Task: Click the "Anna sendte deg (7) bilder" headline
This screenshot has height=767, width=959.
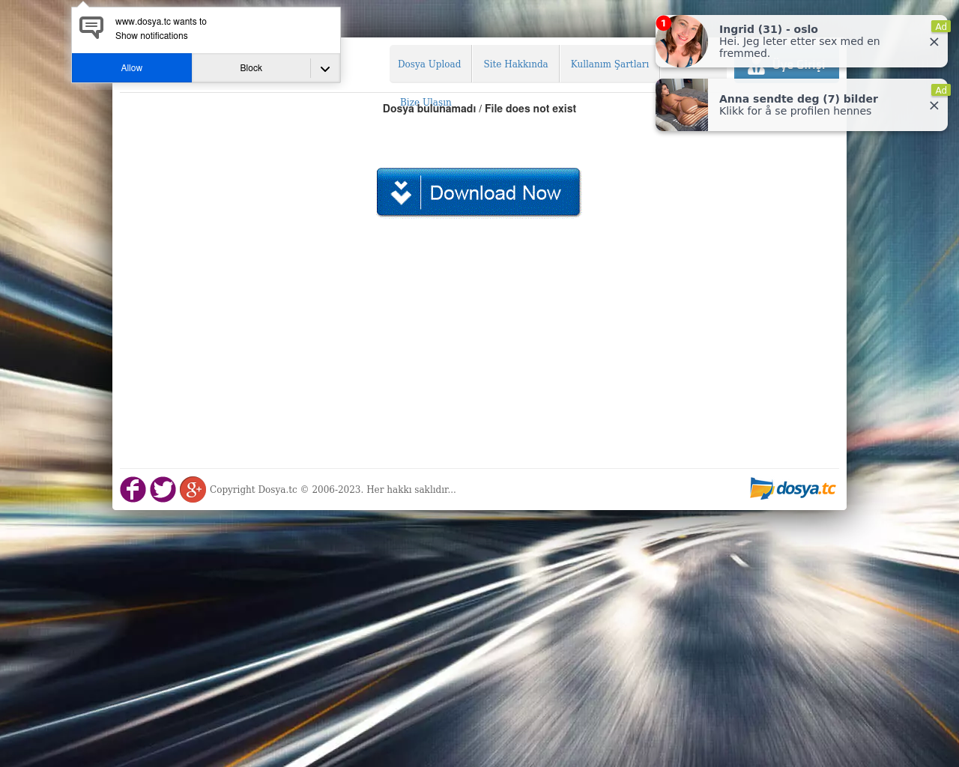Action: pyautogui.click(x=798, y=99)
